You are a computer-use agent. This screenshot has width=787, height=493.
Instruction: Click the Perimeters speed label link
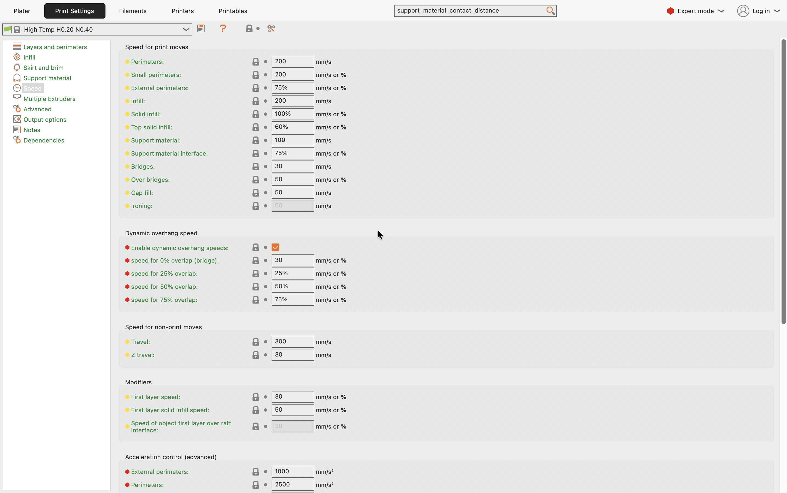tap(147, 62)
